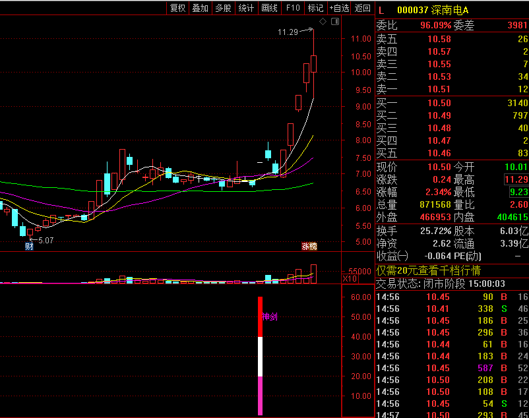Click the latest candlestick at 11.29 high
The width and height of the screenshot is (529, 418).
[x=313, y=64]
